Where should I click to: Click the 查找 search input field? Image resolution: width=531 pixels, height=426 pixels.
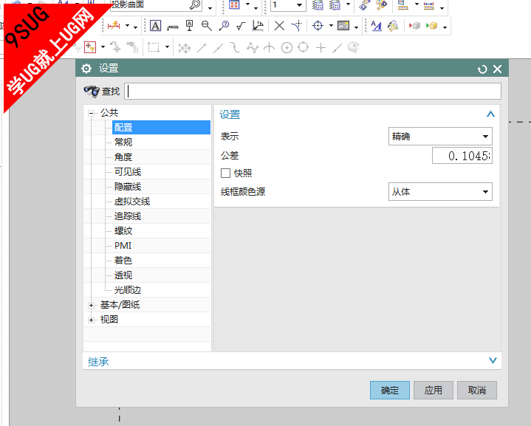click(312, 92)
